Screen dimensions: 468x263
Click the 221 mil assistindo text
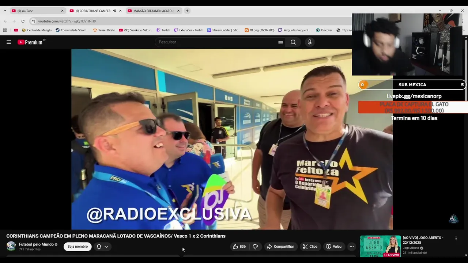pos(415,253)
